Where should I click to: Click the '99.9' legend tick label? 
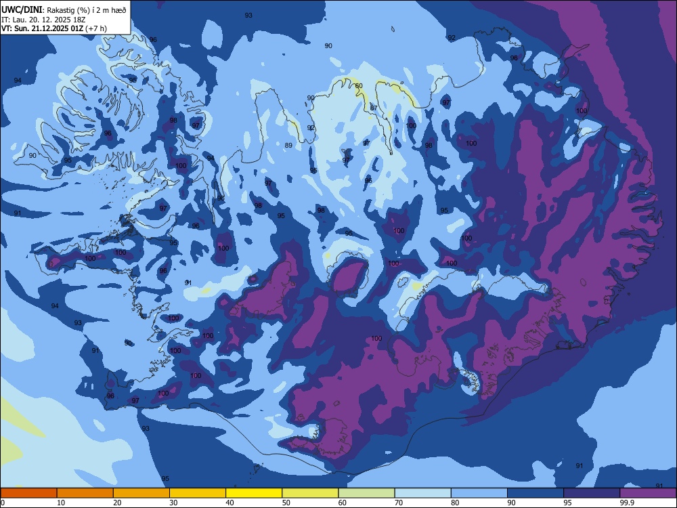point(626,503)
